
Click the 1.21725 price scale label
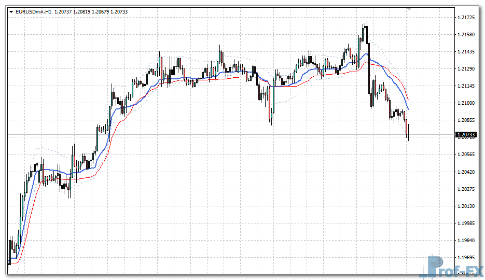click(x=467, y=18)
